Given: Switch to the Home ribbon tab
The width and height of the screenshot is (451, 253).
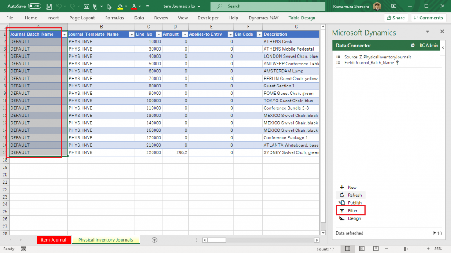Looking at the screenshot, I should 31,18.
